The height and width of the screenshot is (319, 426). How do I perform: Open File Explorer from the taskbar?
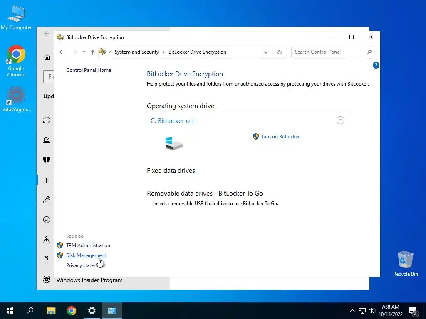click(x=51, y=311)
